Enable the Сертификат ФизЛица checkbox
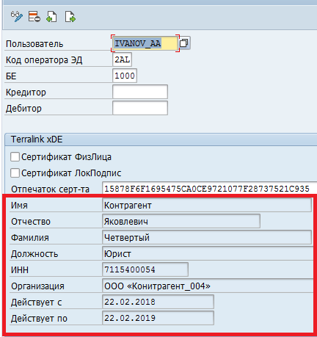This screenshot has width=317, height=337. pos(15,157)
